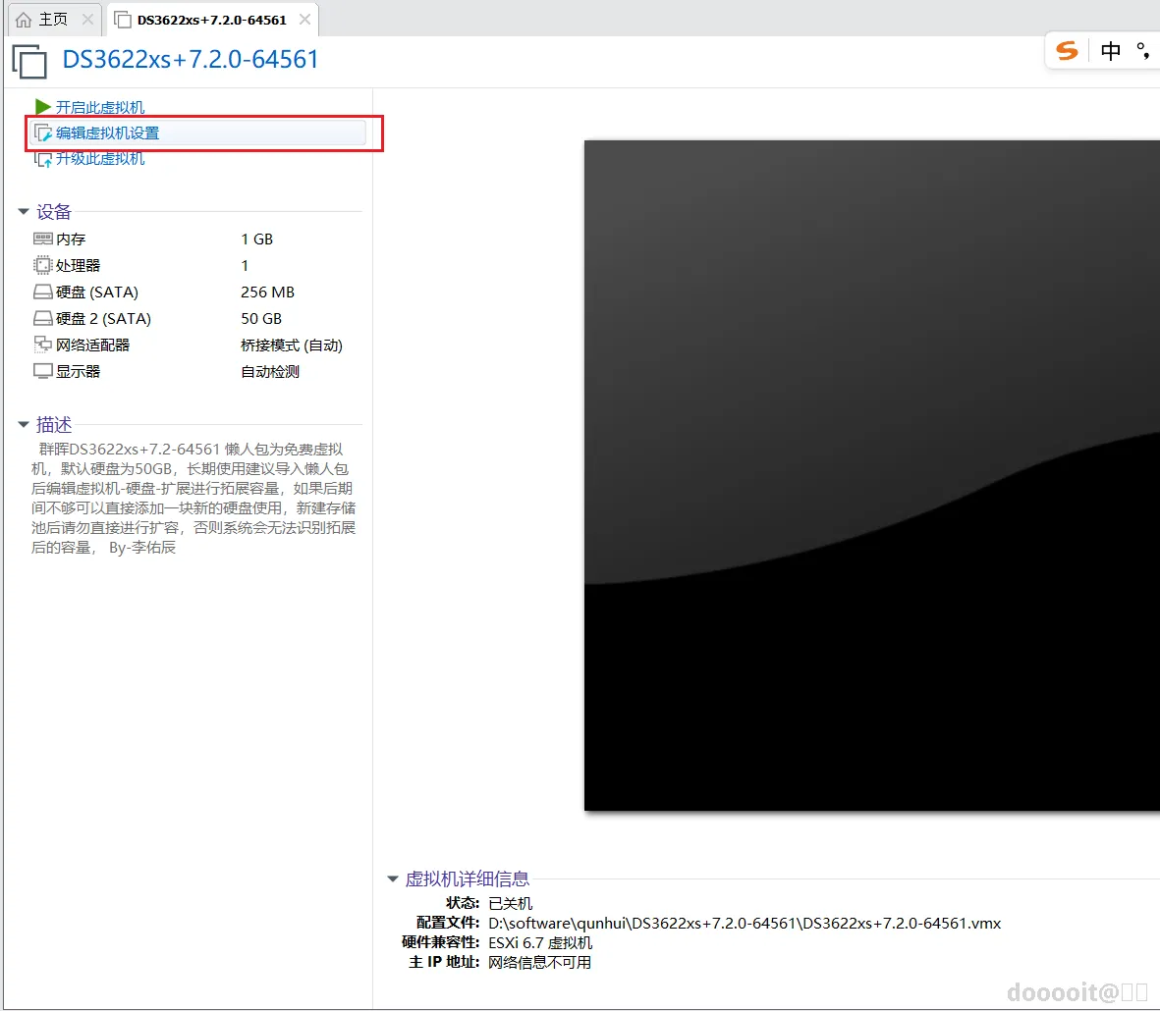This screenshot has width=1160, height=1011.
Task: Click the home icon on 主页 tab
Action: tap(24, 20)
